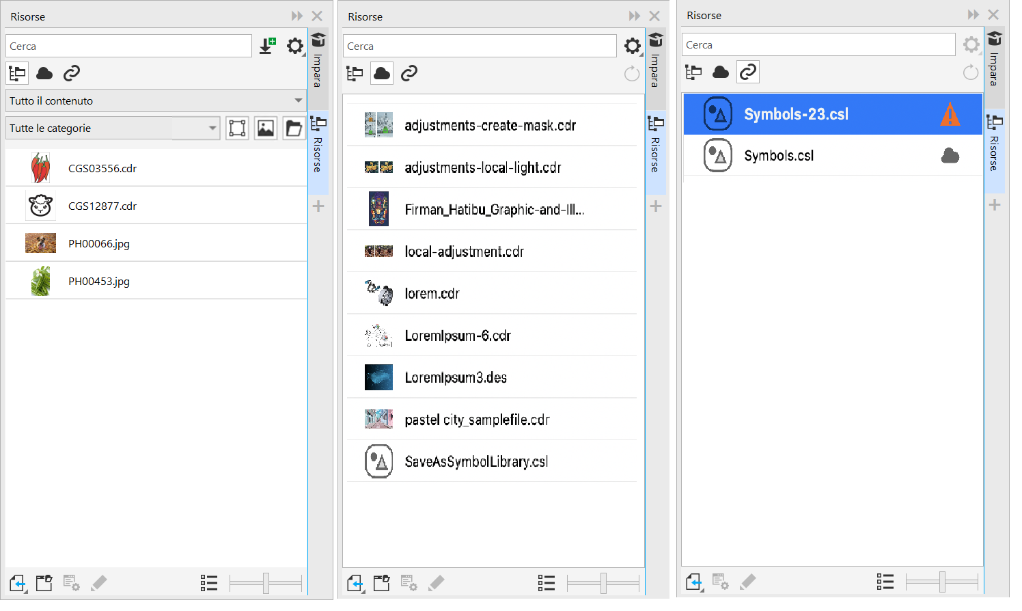This screenshot has height=611, width=1022.
Task: Open the gear options in the adjustments-create-mask.cdr panel
Action: coord(633,46)
